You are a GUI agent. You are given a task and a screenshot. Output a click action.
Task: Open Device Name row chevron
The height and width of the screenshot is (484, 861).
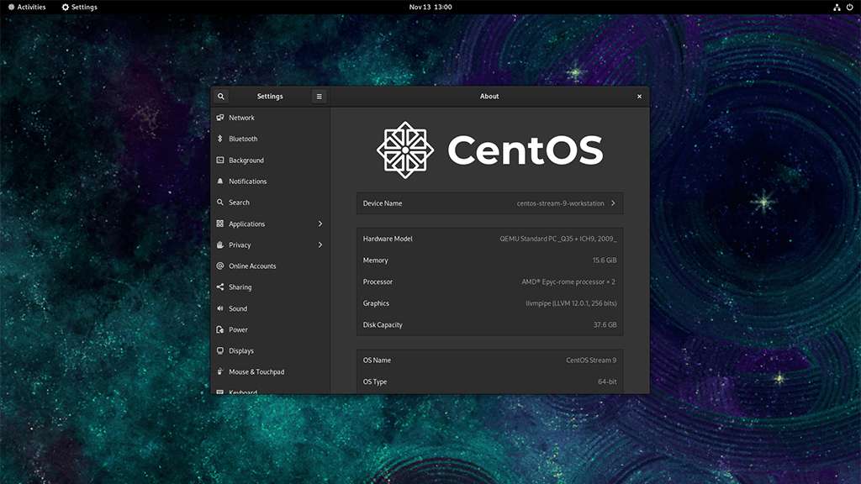[x=613, y=203]
